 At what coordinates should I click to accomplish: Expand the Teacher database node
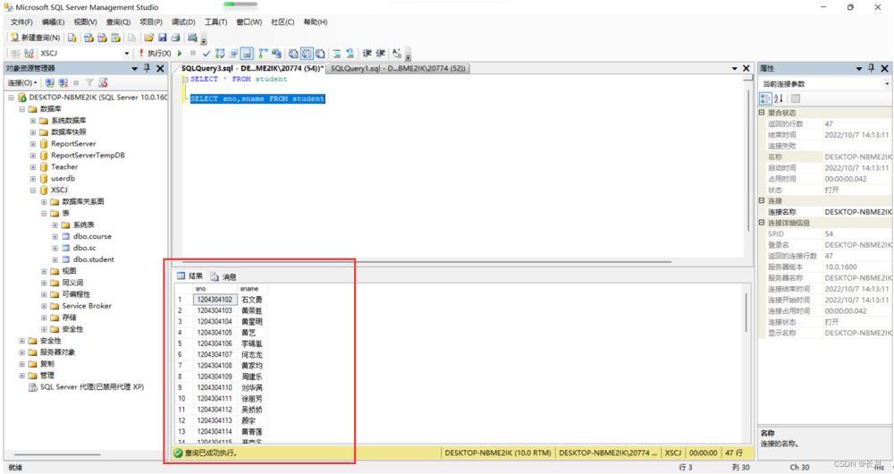[x=33, y=166]
